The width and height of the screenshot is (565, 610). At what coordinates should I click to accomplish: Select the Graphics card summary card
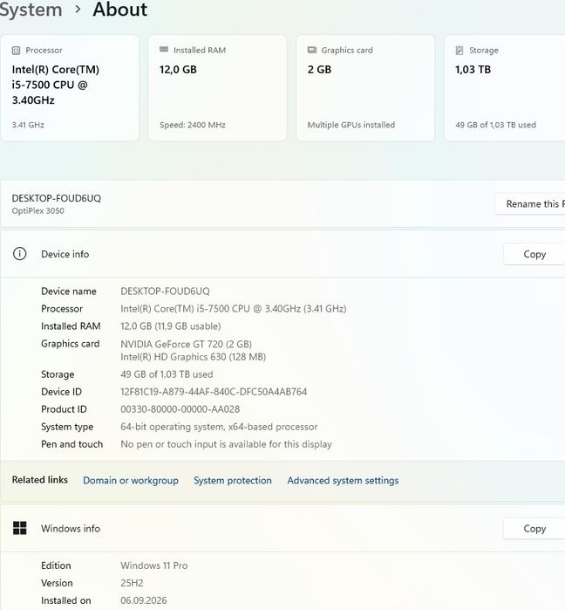[365, 88]
